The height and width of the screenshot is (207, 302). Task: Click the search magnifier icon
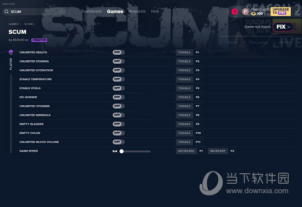point(6,12)
